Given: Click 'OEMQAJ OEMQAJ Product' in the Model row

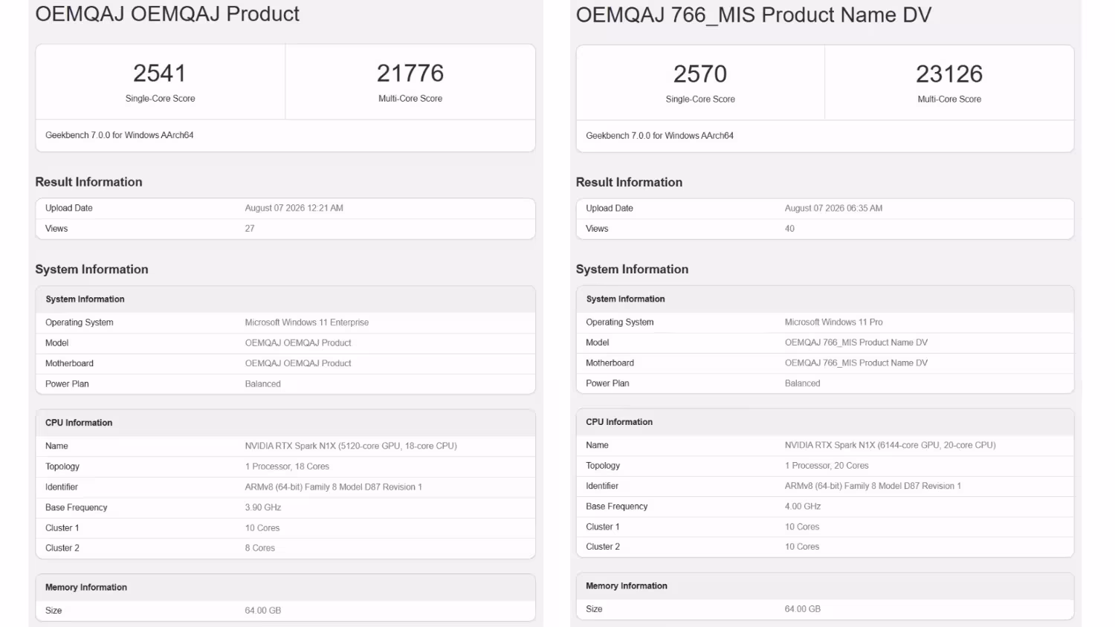Looking at the screenshot, I should coord(298,343).
